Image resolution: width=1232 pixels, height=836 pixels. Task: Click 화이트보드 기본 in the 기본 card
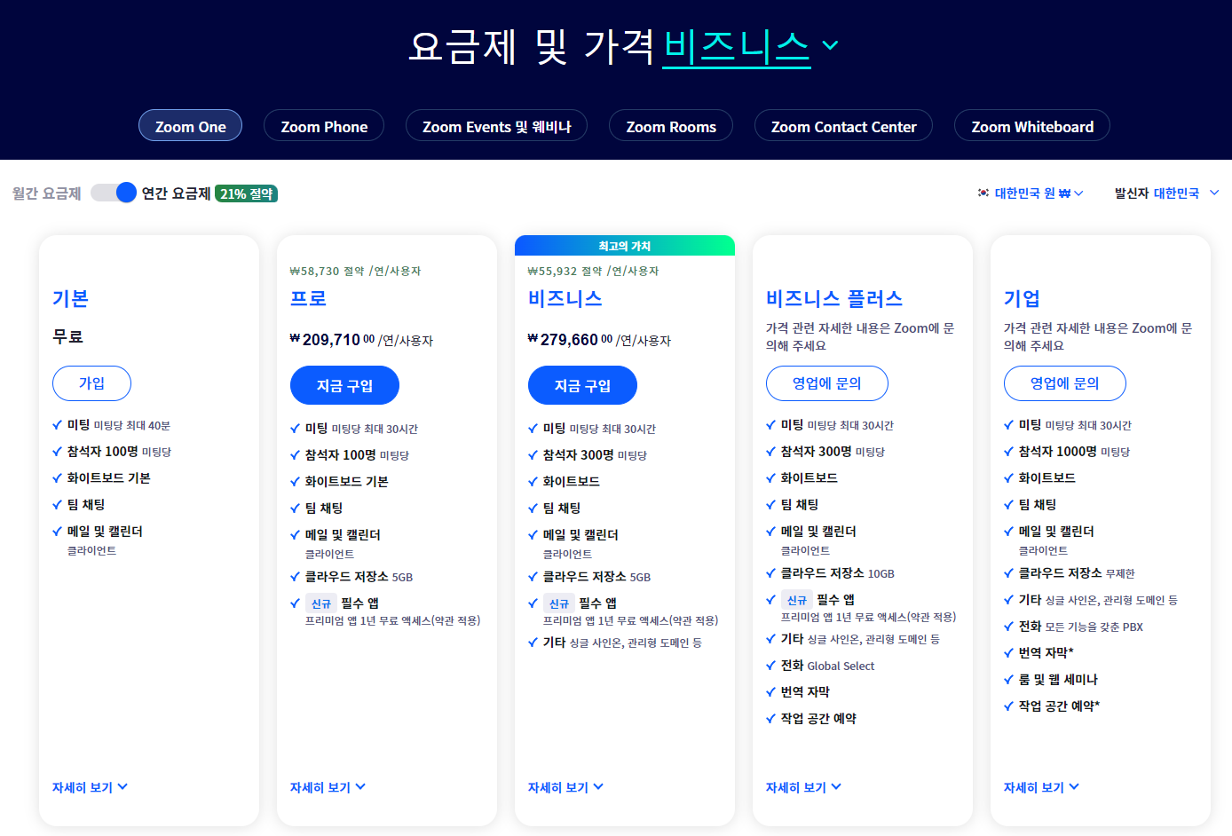pyautogui.click(x=109, y=477)
